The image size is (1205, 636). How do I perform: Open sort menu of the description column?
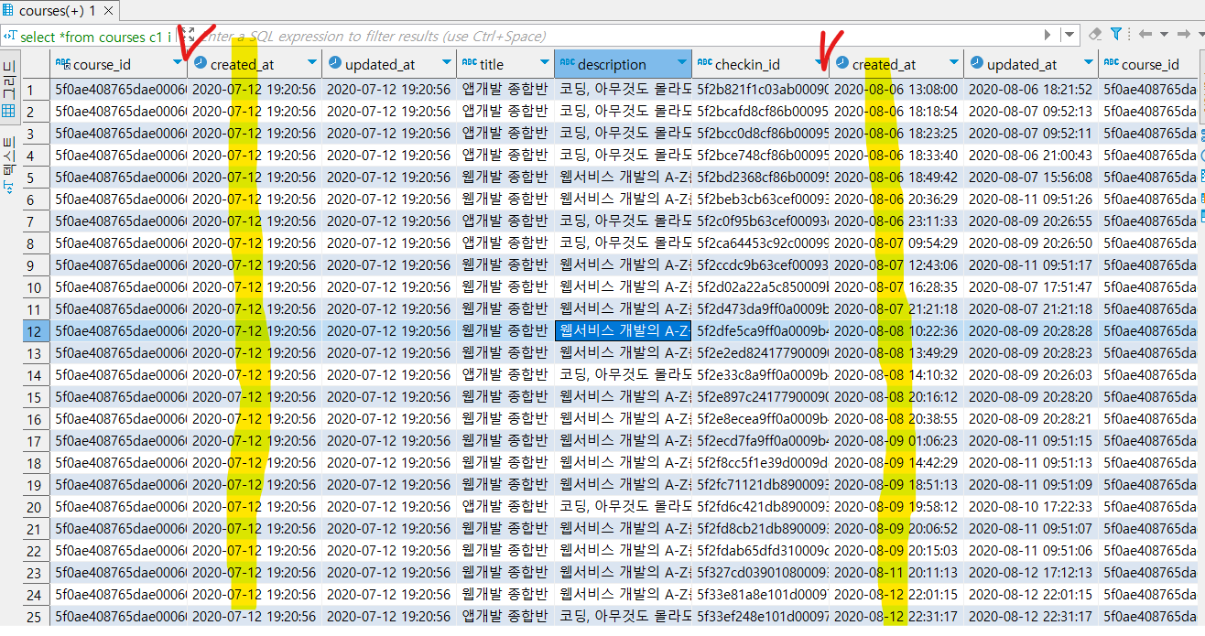[x=680, y=63]
